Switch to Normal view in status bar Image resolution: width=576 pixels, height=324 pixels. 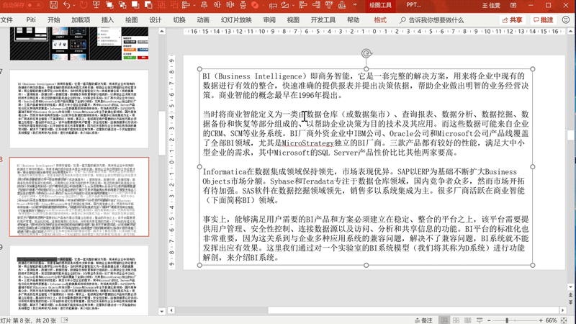pos(444,320)
